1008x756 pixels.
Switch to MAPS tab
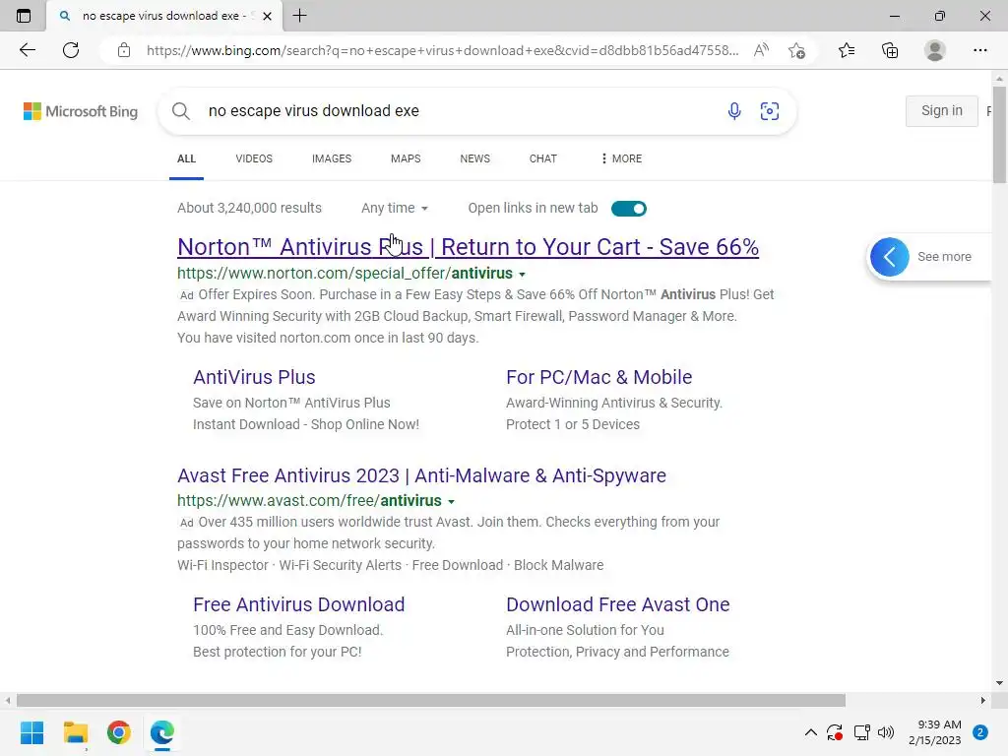click(x=406, y=158)
